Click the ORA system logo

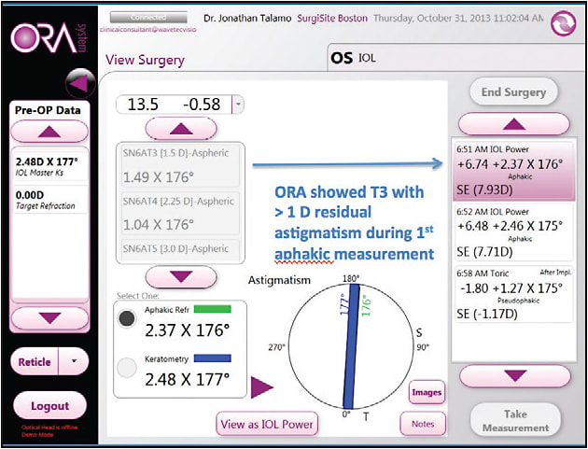(49, 39)
